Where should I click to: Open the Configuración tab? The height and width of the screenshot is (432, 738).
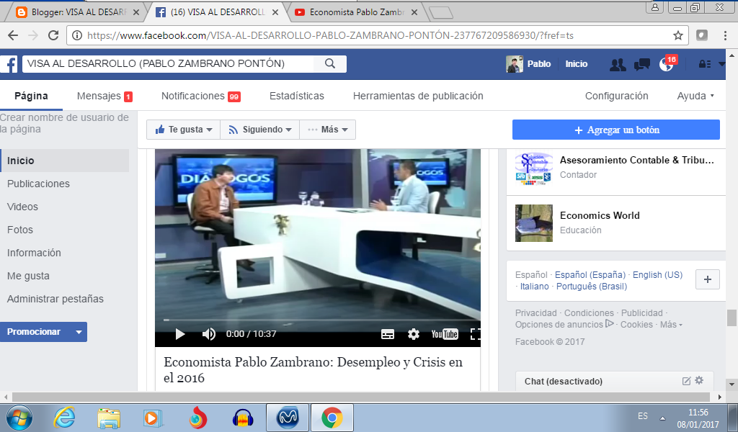pyautogui.click(x=617, y=96)
